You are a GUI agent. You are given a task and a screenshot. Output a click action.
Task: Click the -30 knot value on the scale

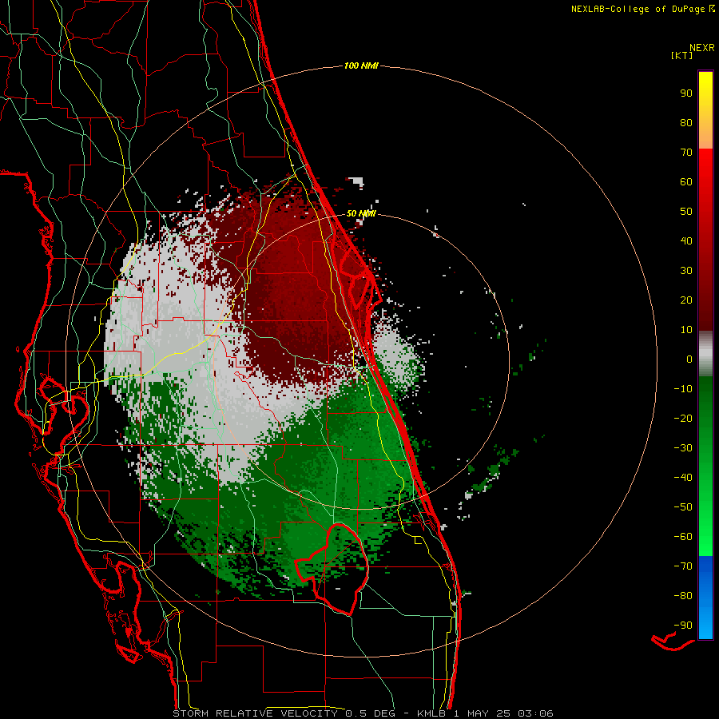683,448
